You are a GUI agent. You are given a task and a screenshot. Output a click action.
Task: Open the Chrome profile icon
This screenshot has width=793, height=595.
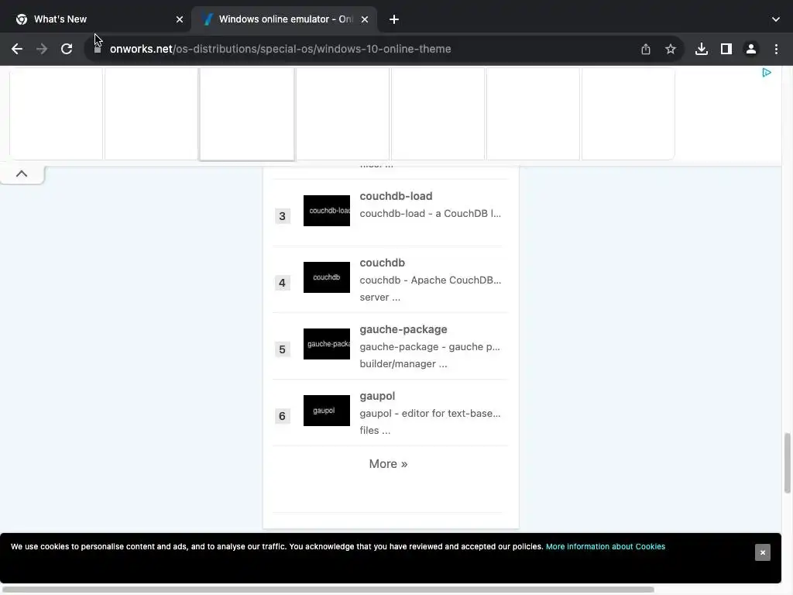coord(750,49)
